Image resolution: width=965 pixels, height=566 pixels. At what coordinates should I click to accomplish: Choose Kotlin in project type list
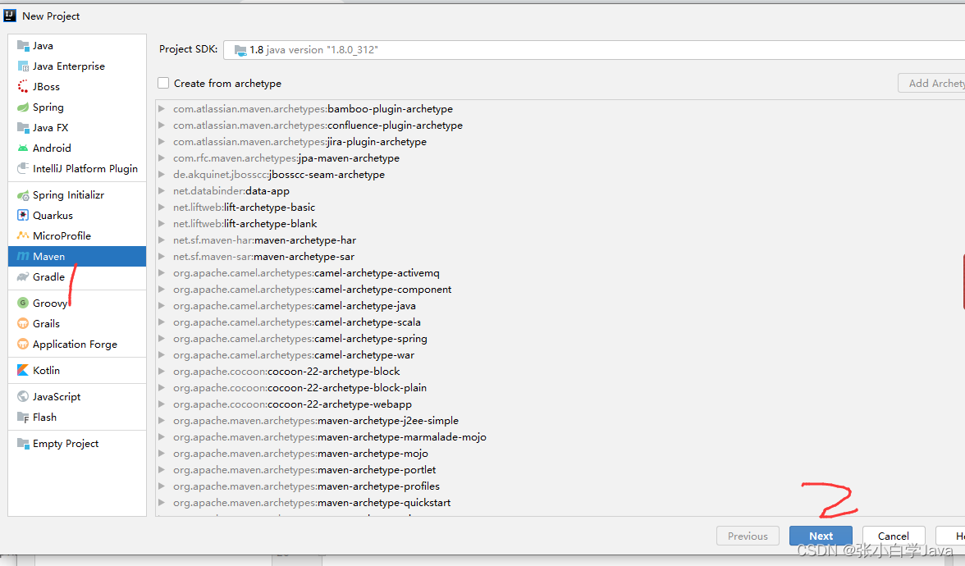[x=77, y=371]
